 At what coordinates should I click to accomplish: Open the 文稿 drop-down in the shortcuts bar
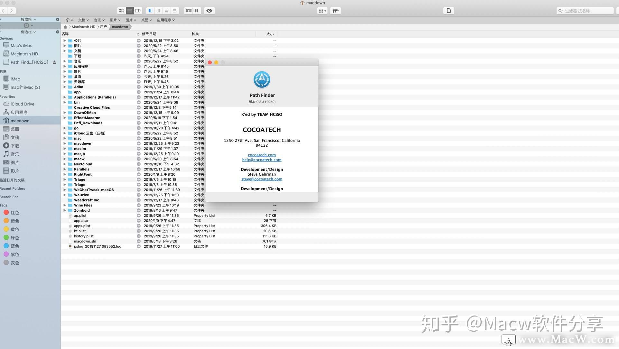[x=83, y=20]
